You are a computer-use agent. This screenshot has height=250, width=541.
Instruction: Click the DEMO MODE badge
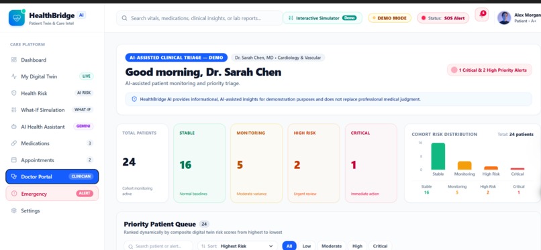click(x=389, y=18)
